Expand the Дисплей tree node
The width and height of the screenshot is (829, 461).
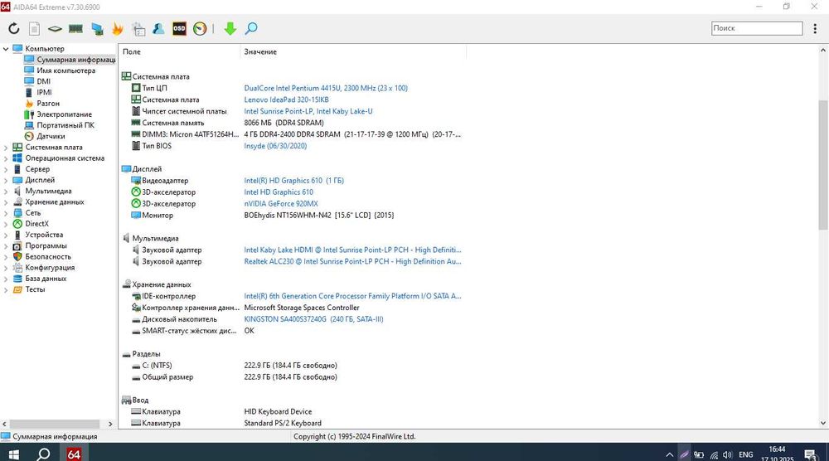pyautogui.click(x=6, y=180)
